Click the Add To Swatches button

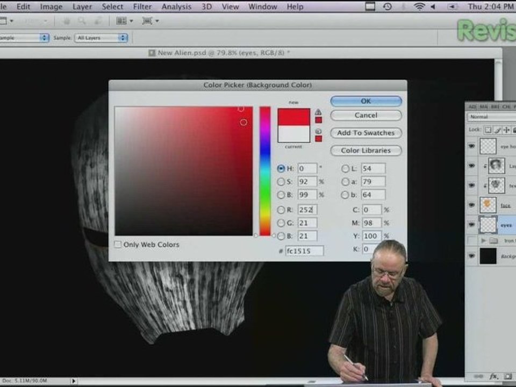coord(366,133)
